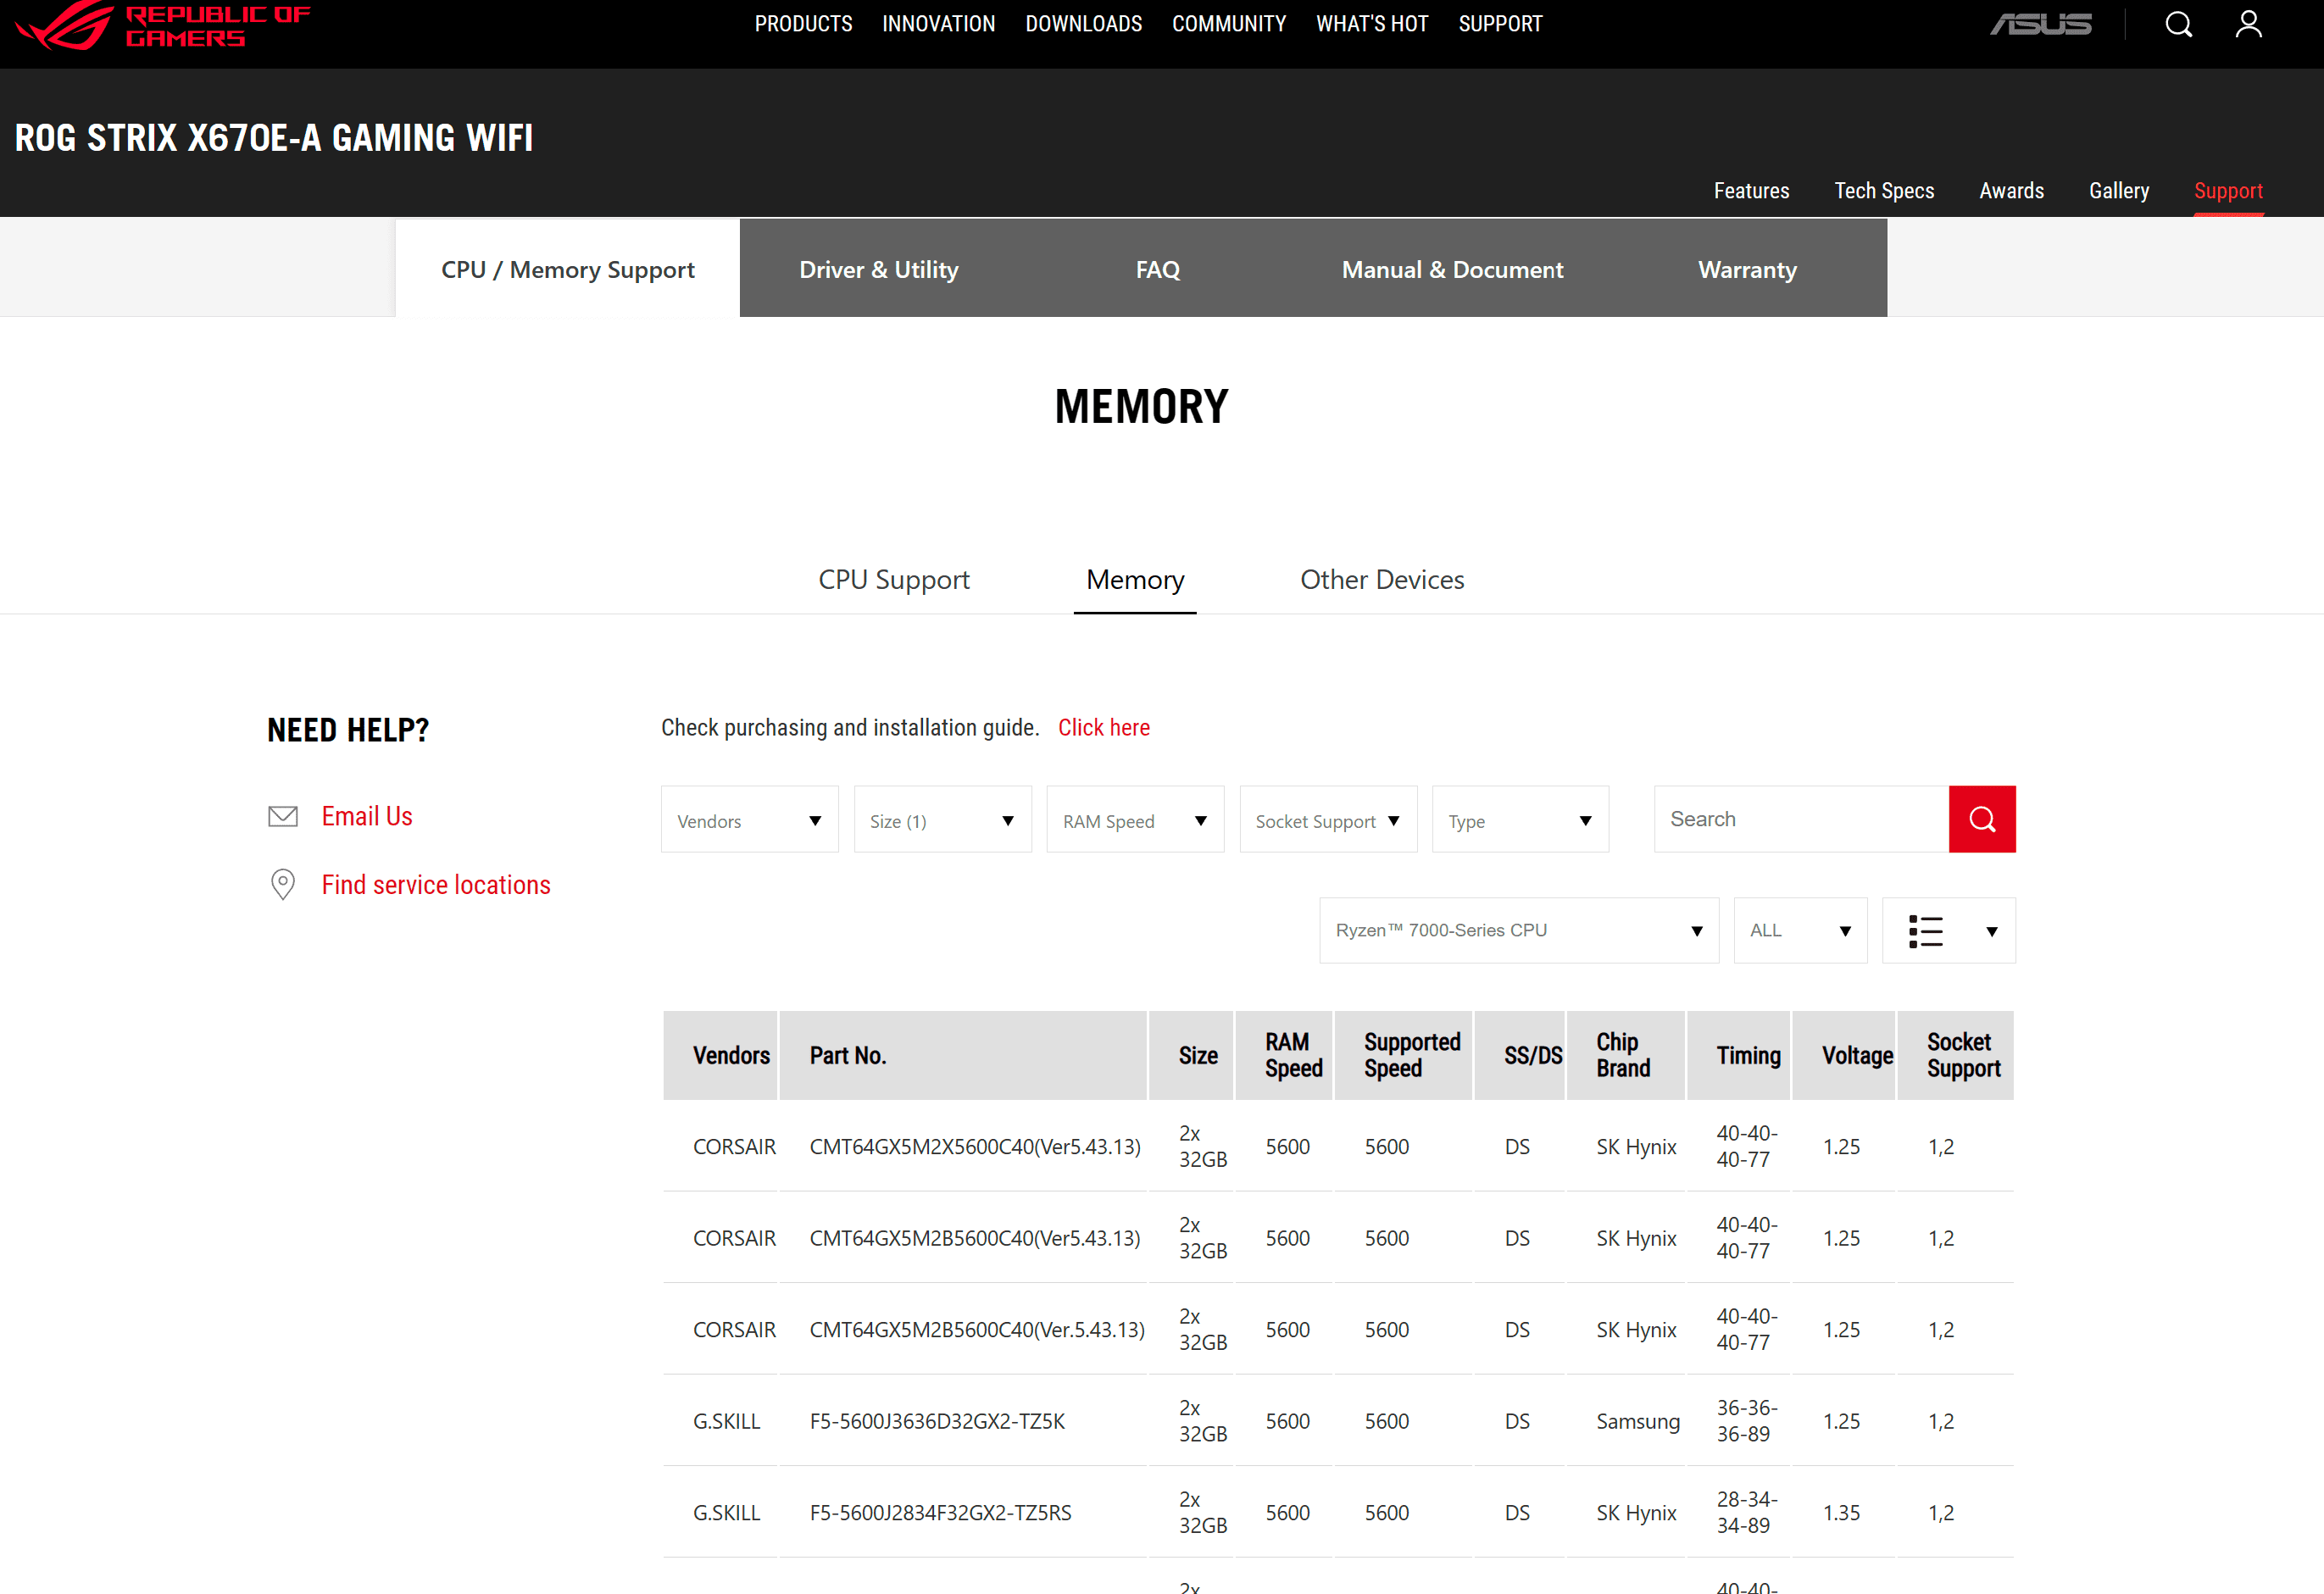The width and height of the screenshot is (2324, 1594).
Task: Open the Type filter dropdown
Action: [1521, 820]
